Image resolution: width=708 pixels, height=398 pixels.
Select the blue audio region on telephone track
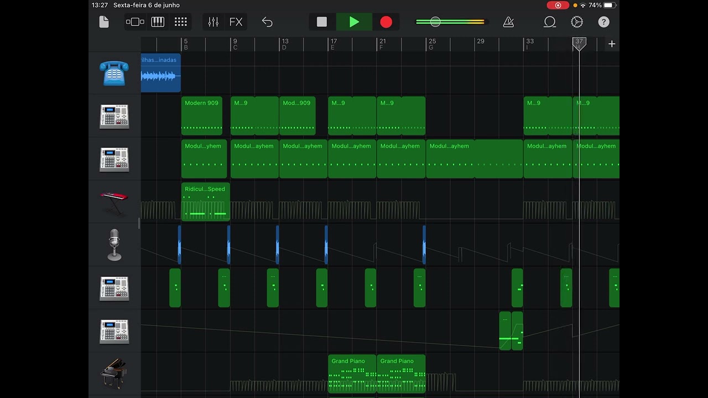[160, 73]
